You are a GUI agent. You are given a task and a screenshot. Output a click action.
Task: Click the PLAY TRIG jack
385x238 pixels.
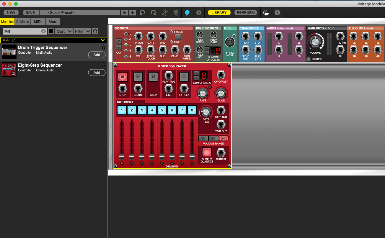(169, 75)
